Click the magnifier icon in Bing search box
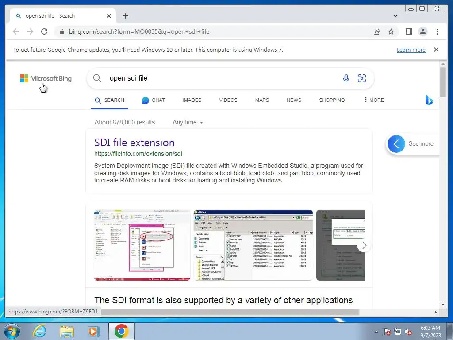The width and height of the screenshot is (453, 340). pyautogui.click(x=97, y=78)
